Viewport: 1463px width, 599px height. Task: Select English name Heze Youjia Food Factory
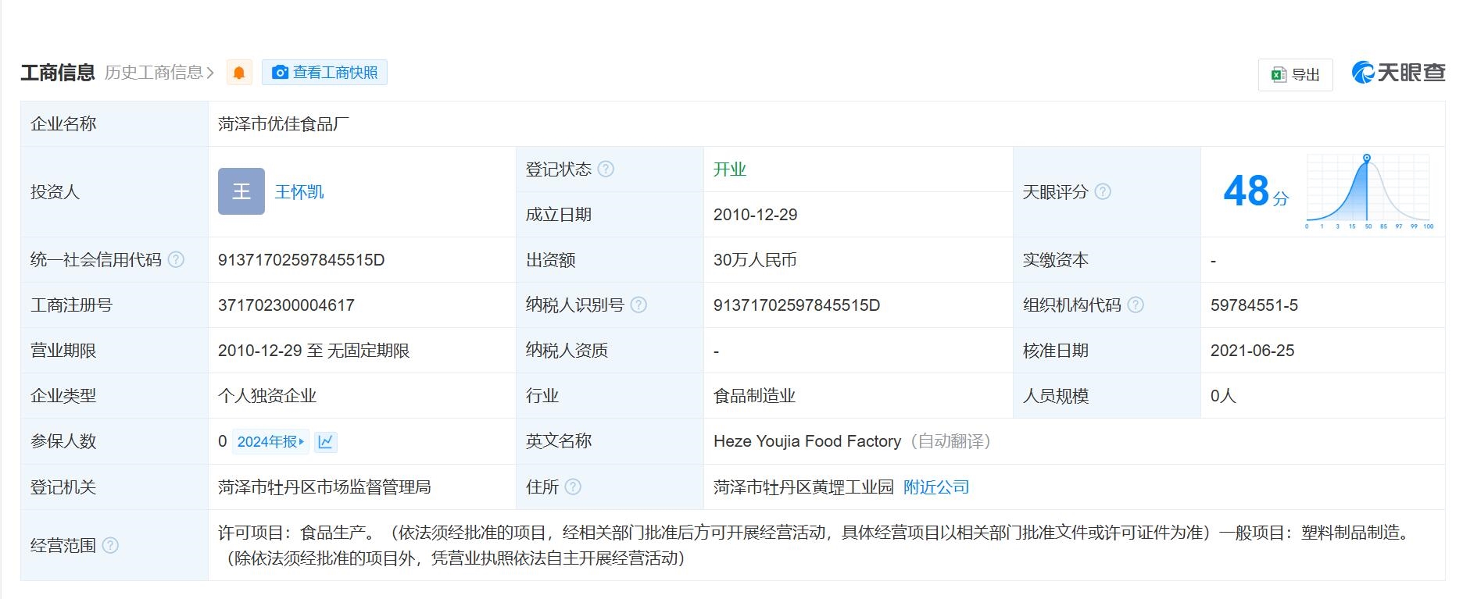tap(807, 441)
